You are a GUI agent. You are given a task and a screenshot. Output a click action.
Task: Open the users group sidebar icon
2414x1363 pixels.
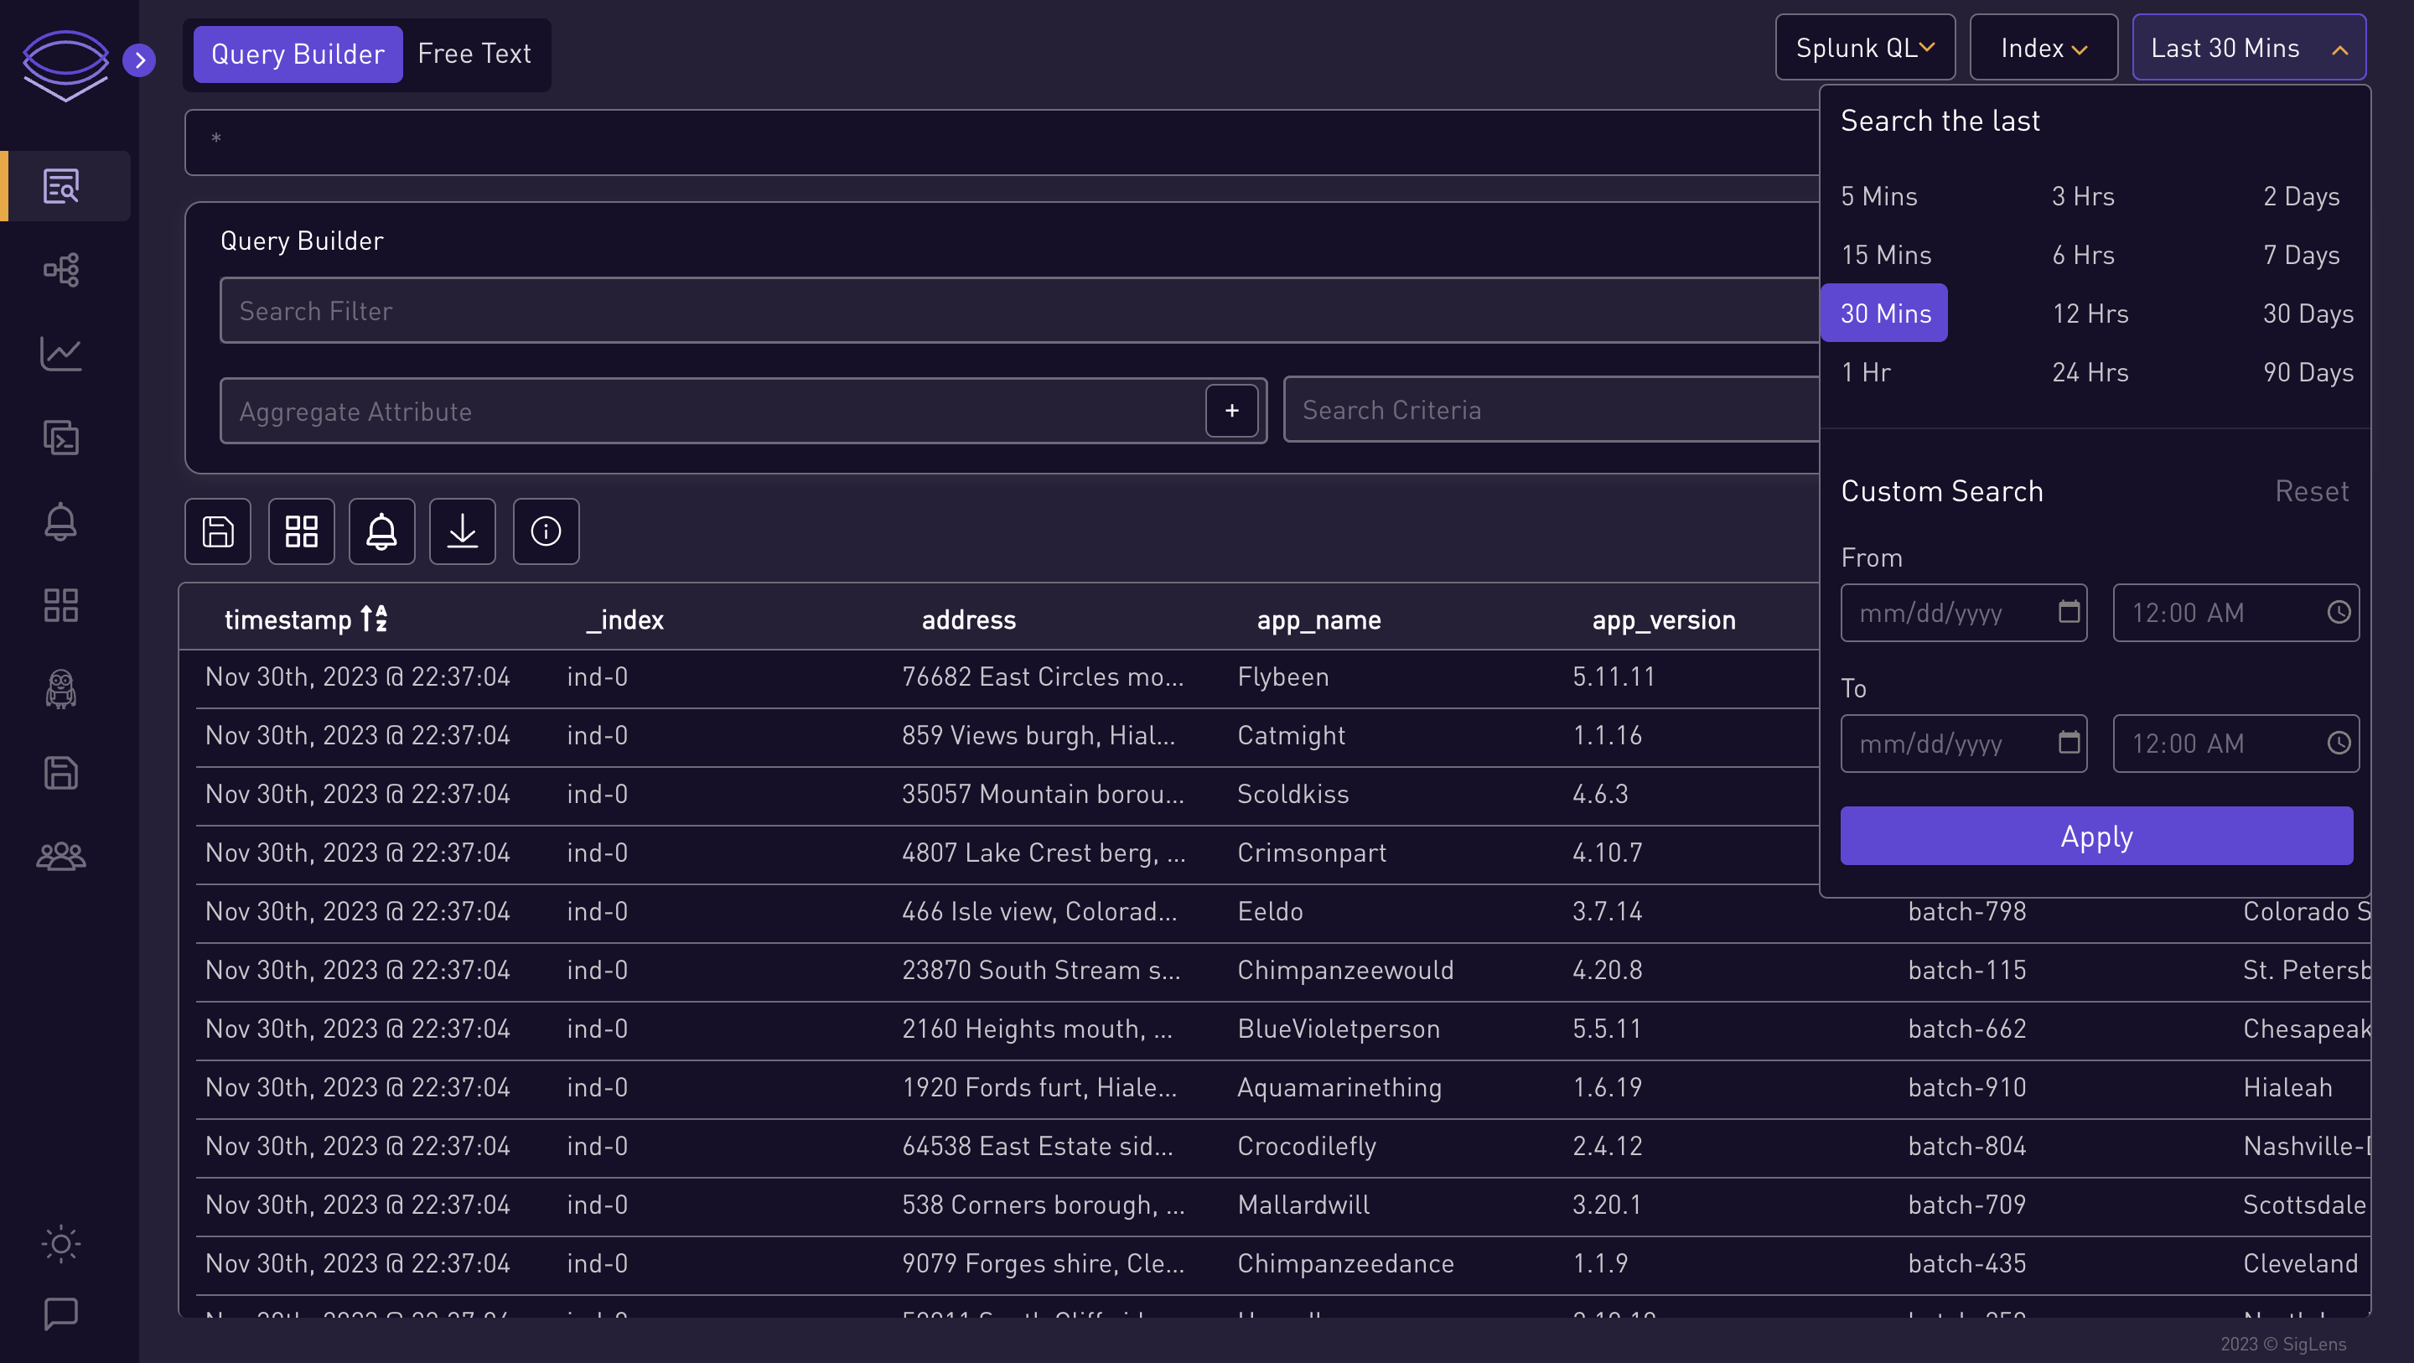[61, 856]
